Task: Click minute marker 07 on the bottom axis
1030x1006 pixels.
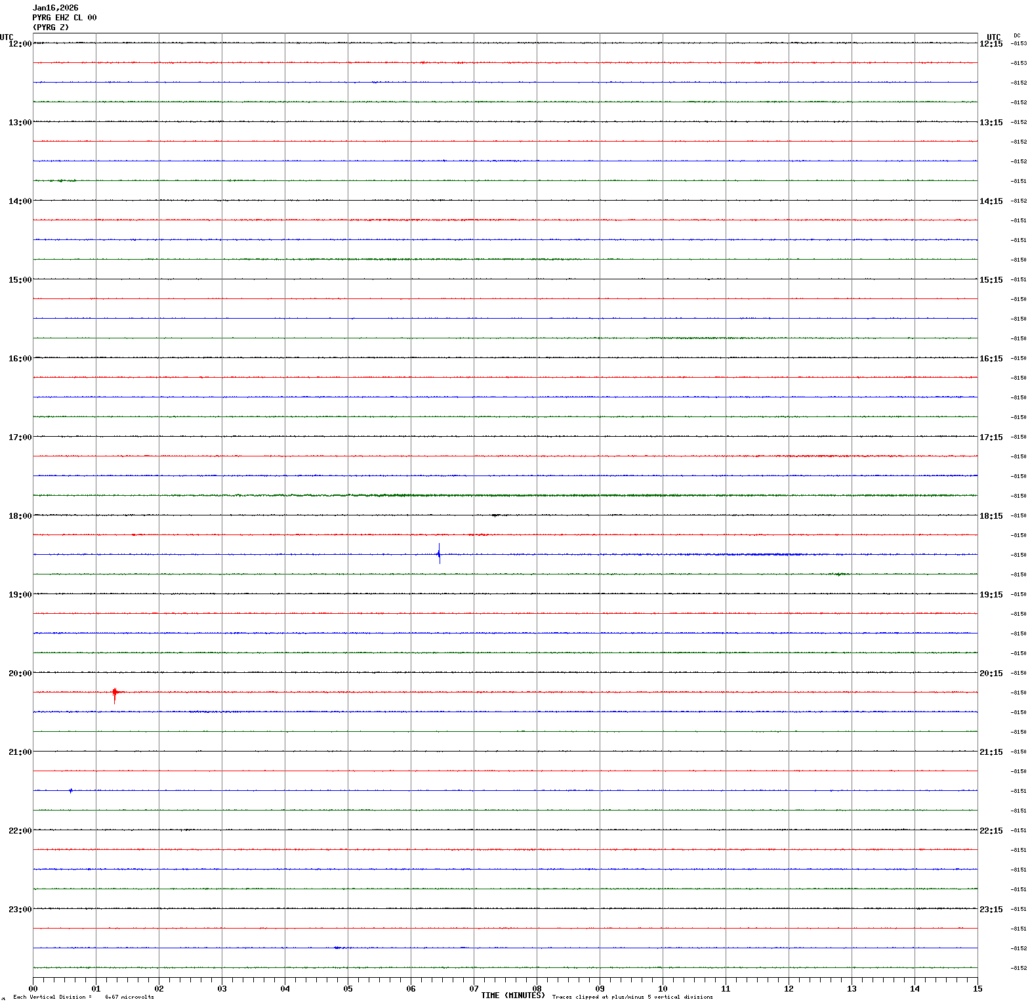Action: [474, 989]
